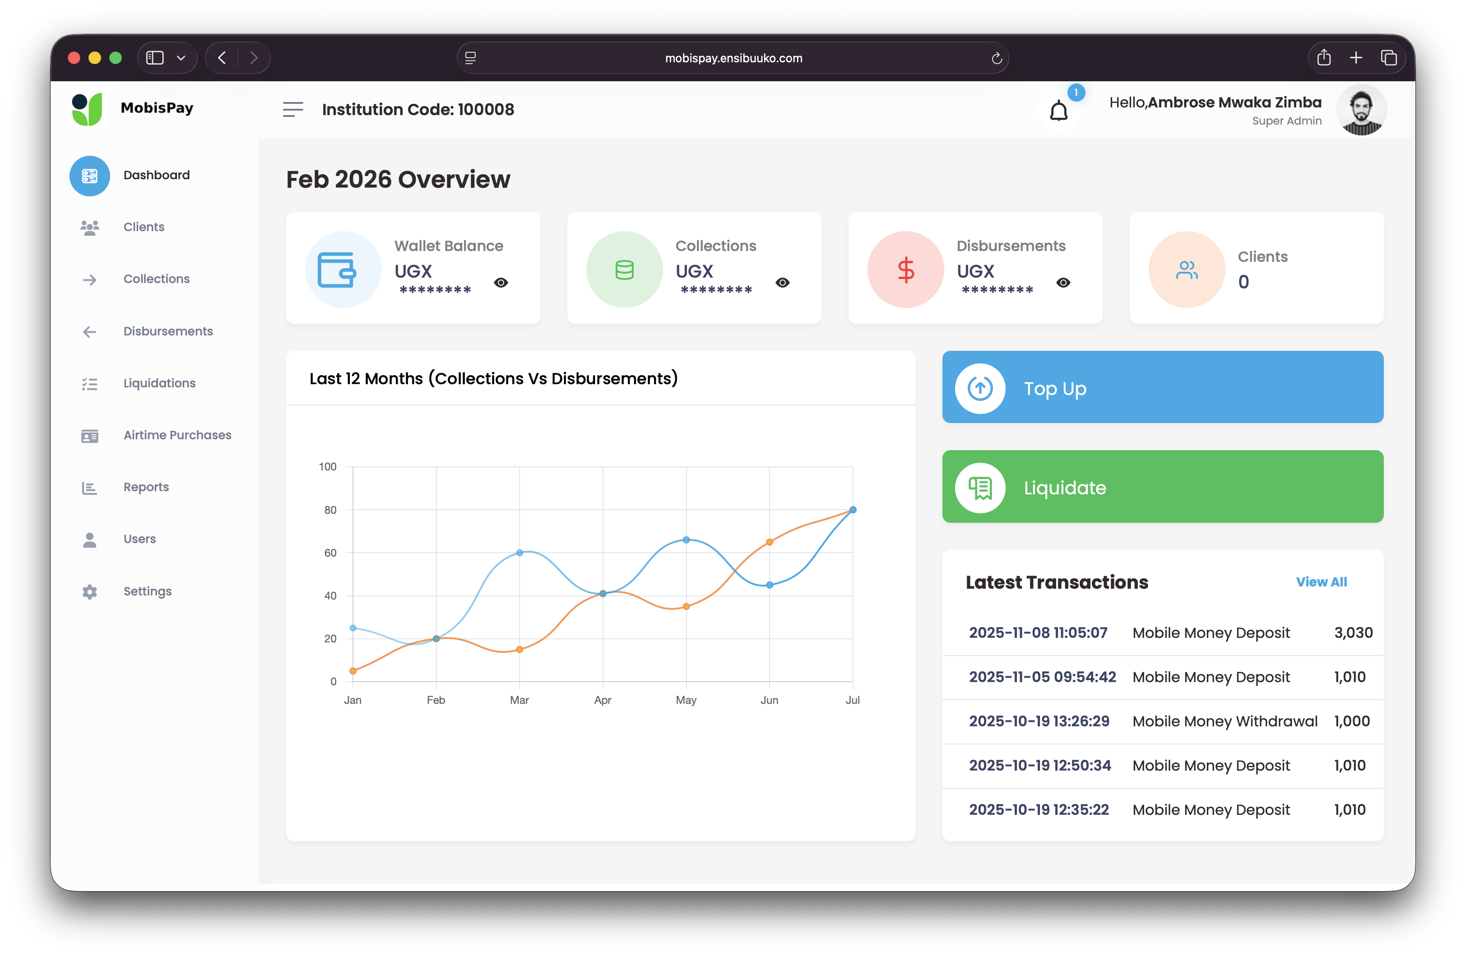The width and height of the screenshot is (1466, 958).
Task: Open the Reports sidebar menu item
Action: [146, 487]
